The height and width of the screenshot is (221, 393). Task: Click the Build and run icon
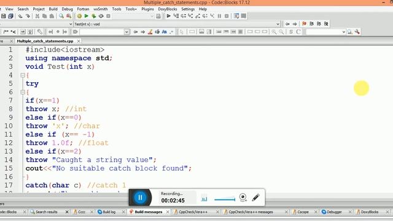click(x=94, y=16)
